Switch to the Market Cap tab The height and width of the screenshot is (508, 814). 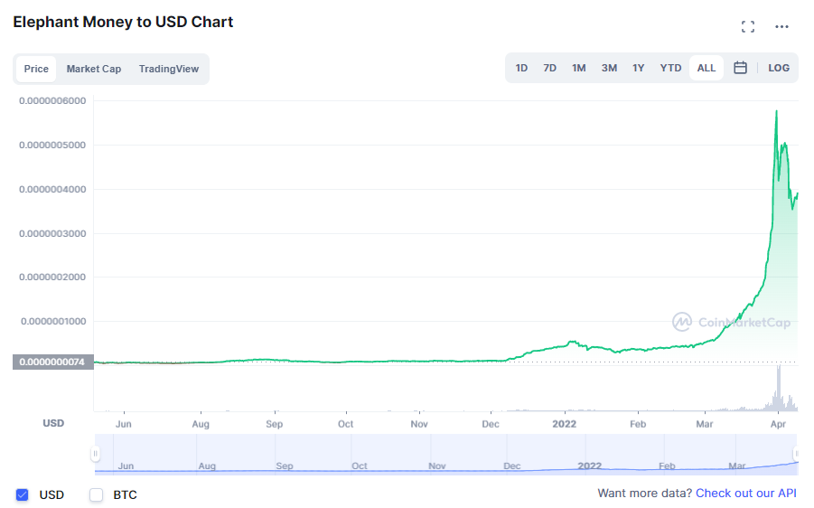pyautogui.click(x=93, y=69)
